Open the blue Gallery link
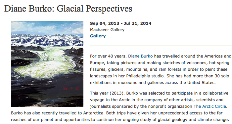This screenshot has height=124, width=232. click(98, 36)
